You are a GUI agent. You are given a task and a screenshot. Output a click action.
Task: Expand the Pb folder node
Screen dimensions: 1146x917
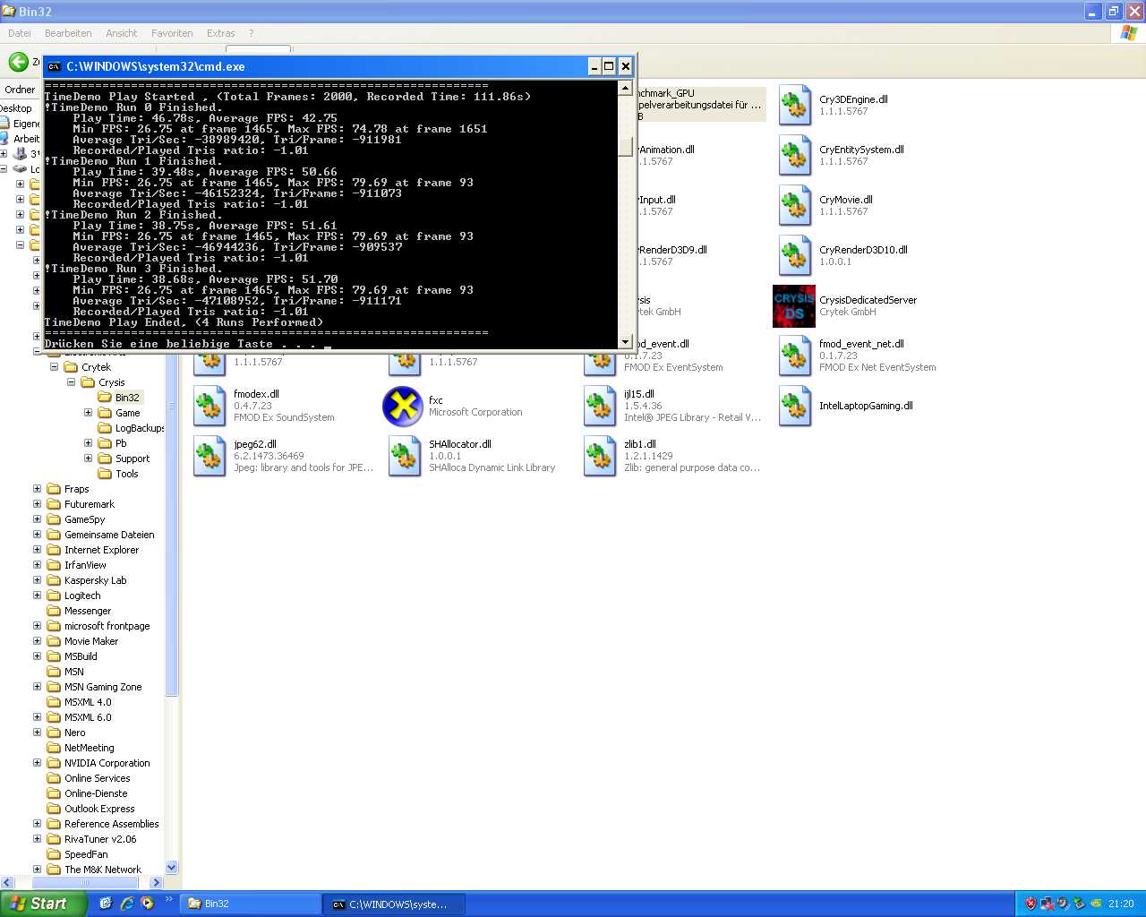[88, 443]
